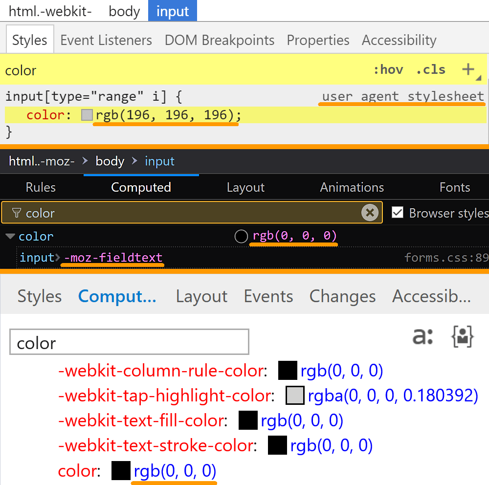Open the Event Listeners tab
This screenshot has height=485, width=489.
click(x=106, y=40)
